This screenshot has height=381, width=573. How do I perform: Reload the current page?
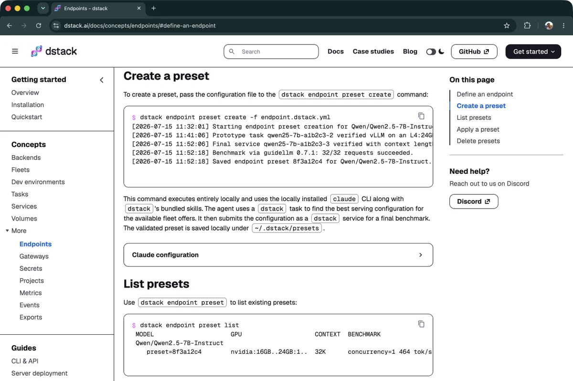point(39,25)
